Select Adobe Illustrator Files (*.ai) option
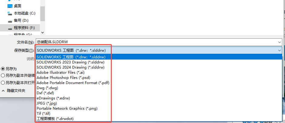The image size is (285, 123). (x=60, y=72)
